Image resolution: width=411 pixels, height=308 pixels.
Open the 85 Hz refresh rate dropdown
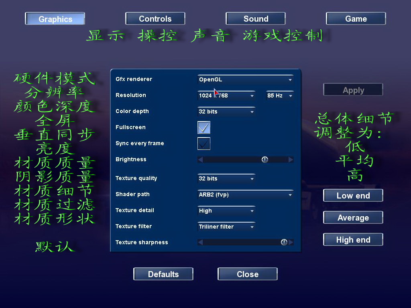pos(280,95)
